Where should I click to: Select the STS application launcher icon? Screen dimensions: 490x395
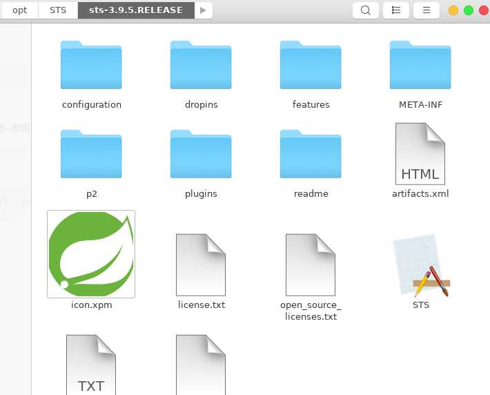pos(420,266)
